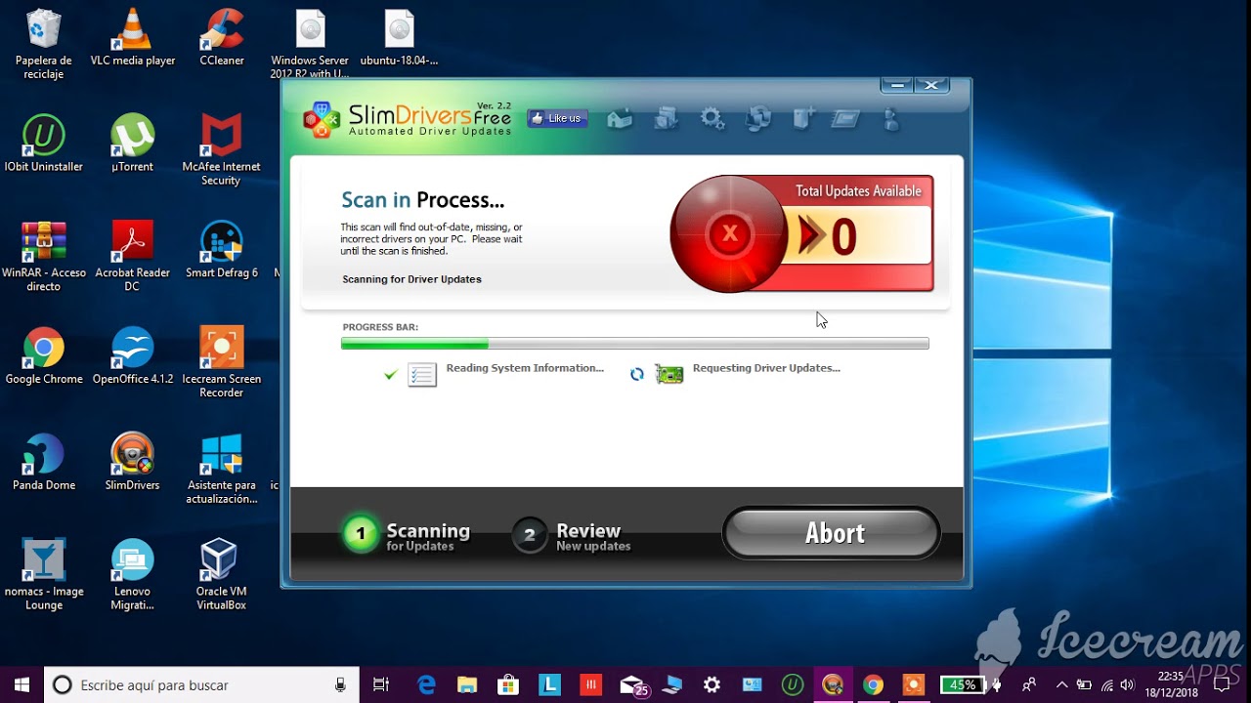Click the taskbar search box
Screen dimensions: 1251x703
coord(201,684)
